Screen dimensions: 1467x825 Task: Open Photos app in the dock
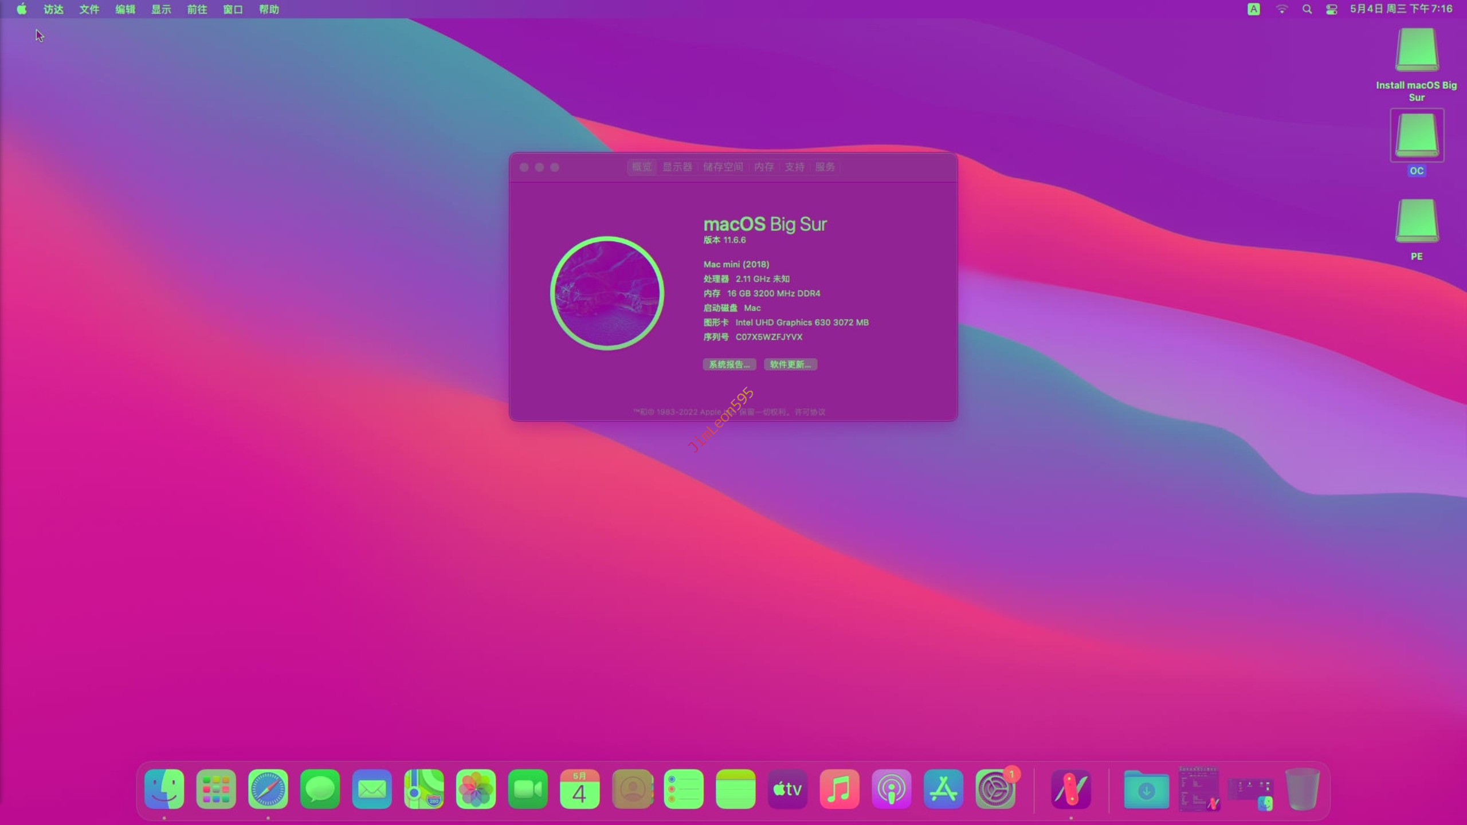pyautogui.click(x=476, y=789)
